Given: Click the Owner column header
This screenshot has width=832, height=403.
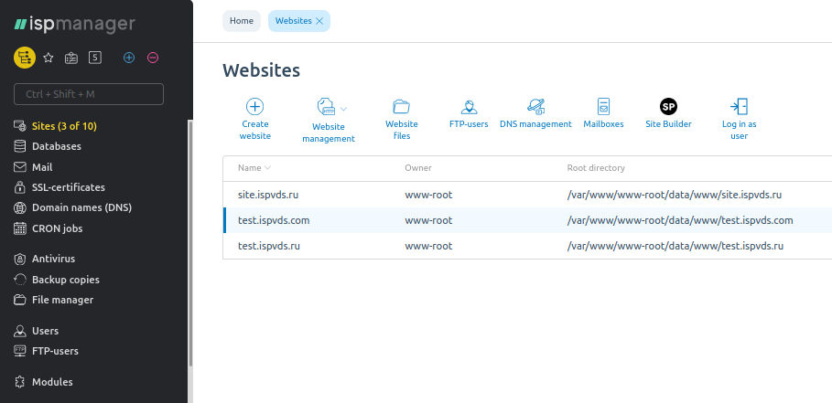Looking at the screenshot, I should tap(418, 168).
